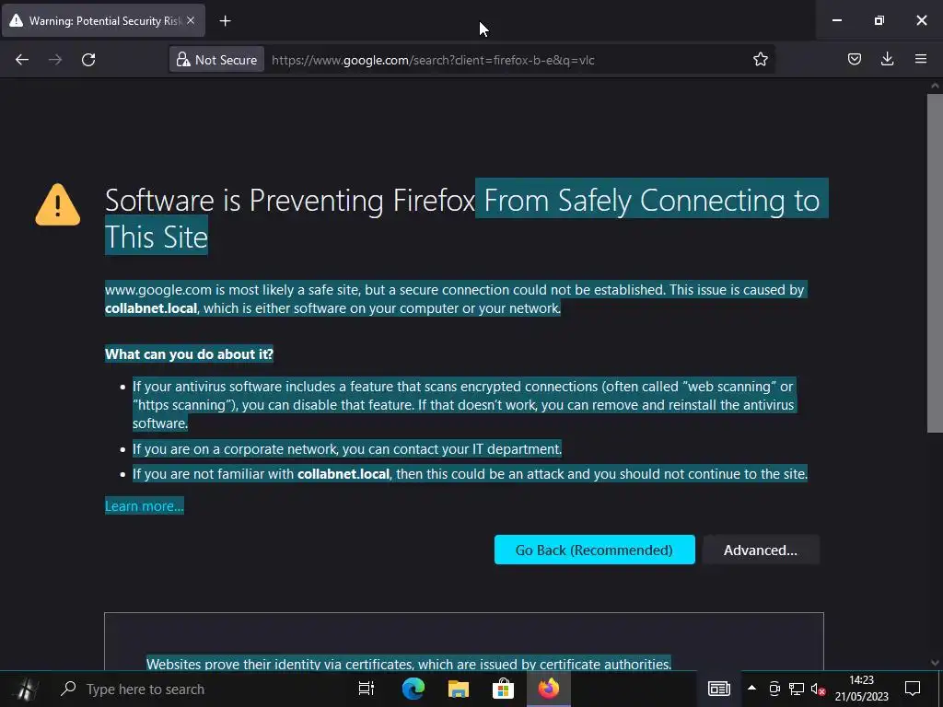Open the Advanced... options button

tap(760, 551)
